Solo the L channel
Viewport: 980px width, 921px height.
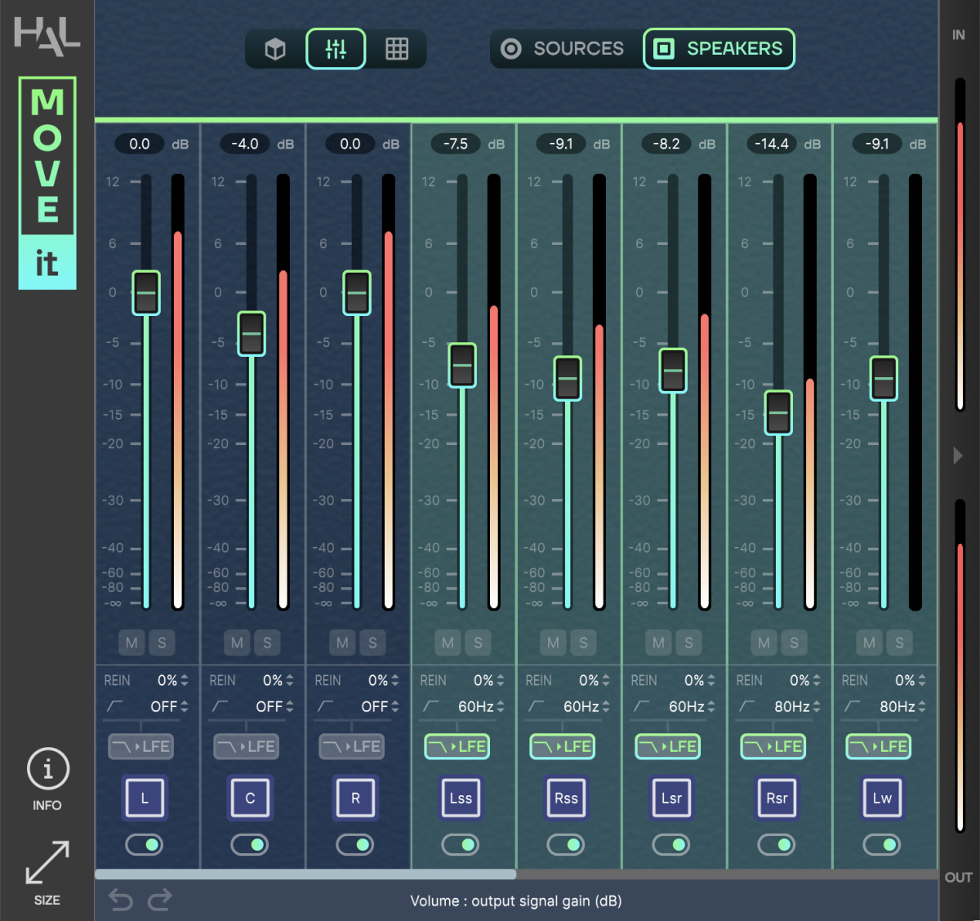point(162,643)
